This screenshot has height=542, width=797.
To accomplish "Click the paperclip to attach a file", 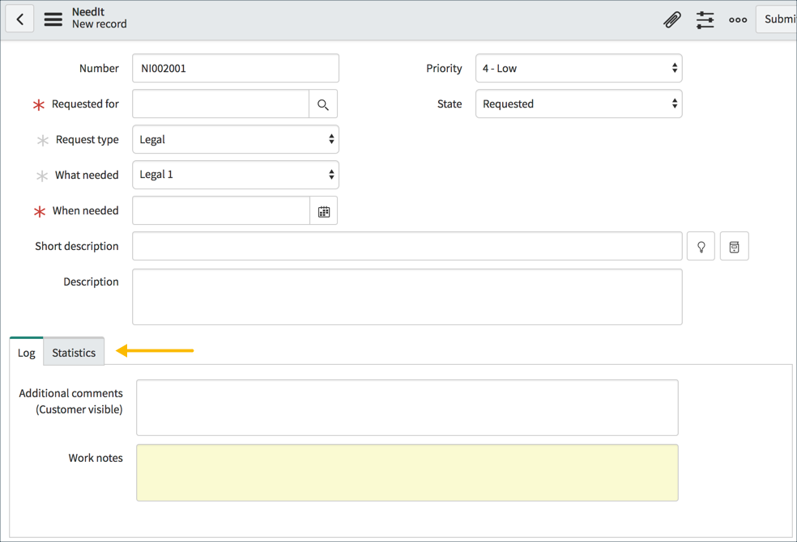I will click(x=671, y=19).
